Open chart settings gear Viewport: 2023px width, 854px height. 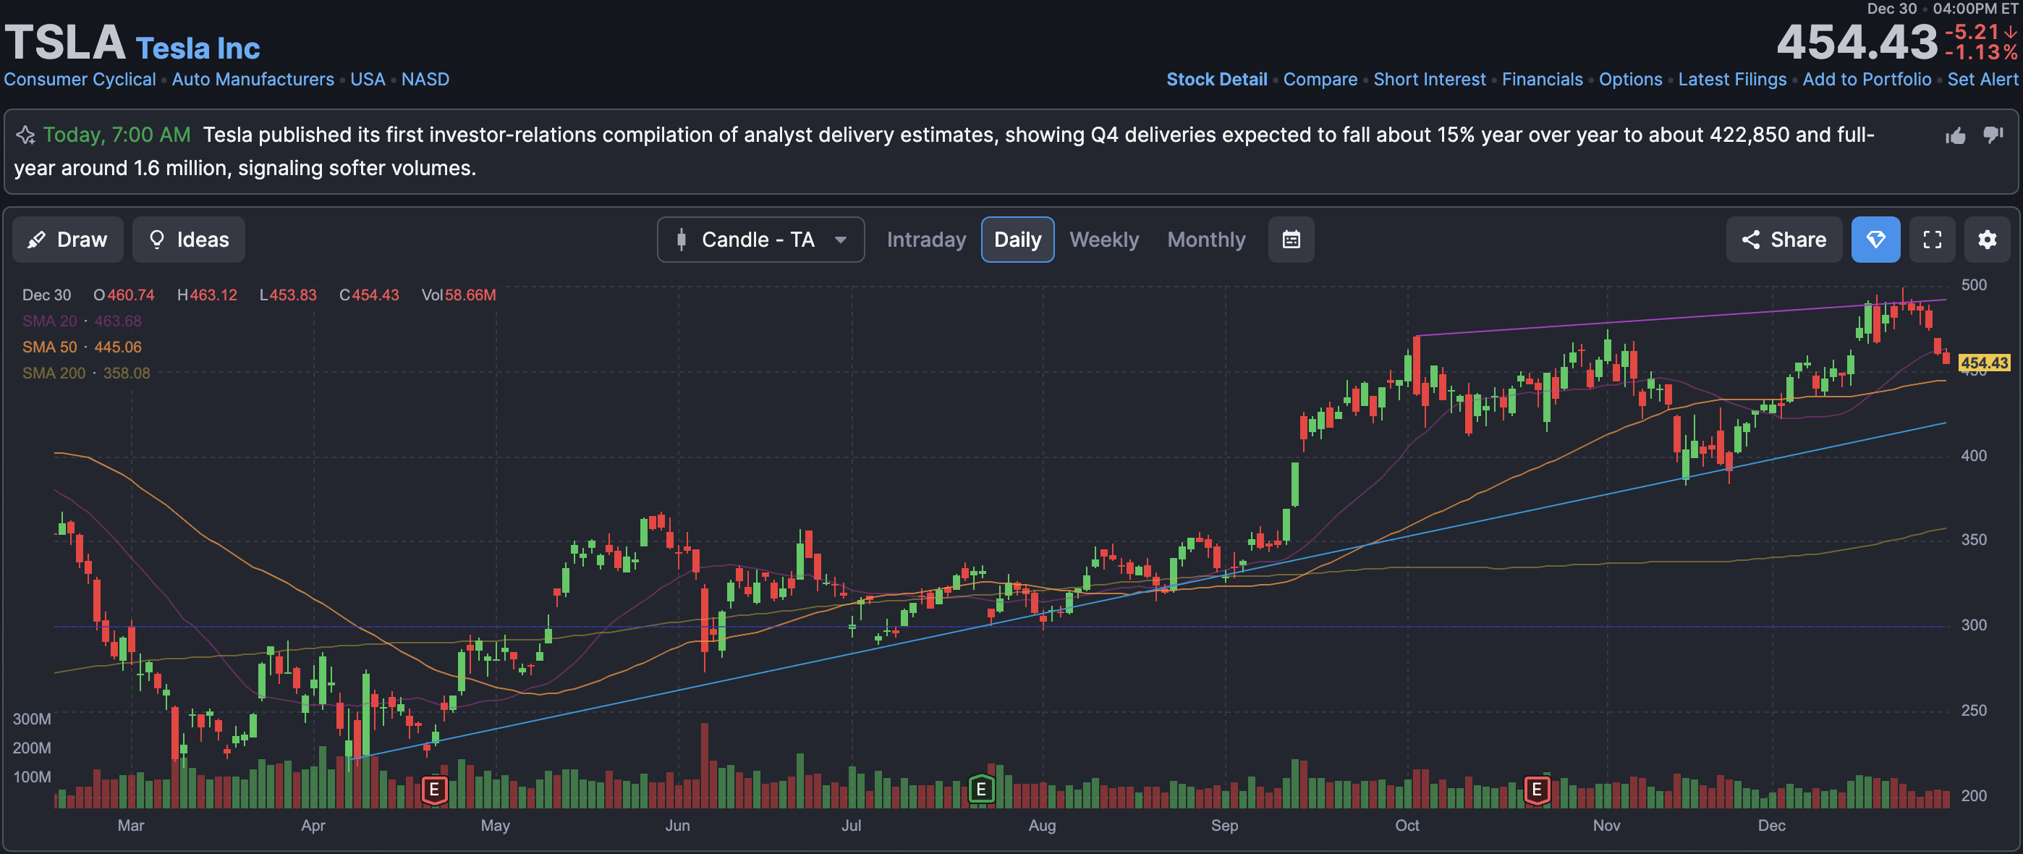click(1986, 240)
